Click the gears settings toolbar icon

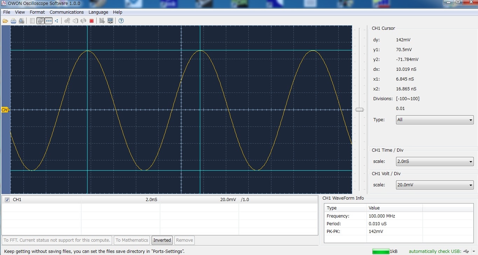(x=67, y=21)
